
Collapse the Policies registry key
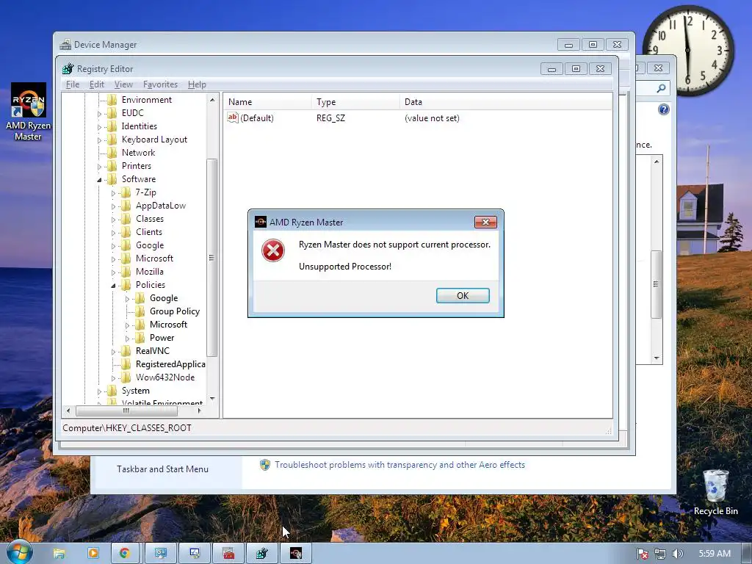coord(113,286)
